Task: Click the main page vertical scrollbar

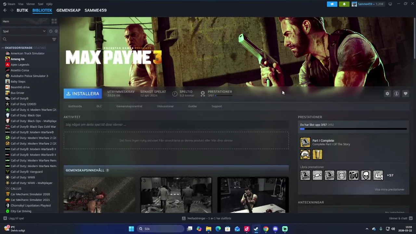Action: [x=414, y=38]
